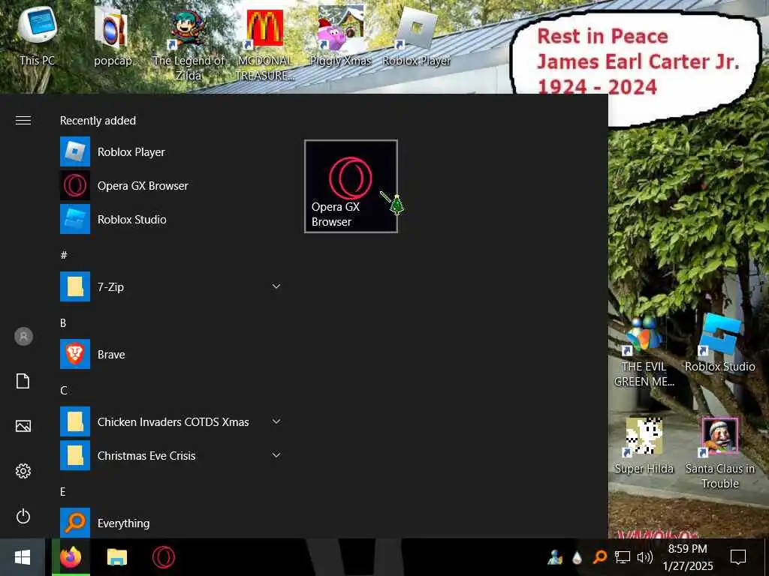
Task: Click the messenger figure tray icon
Action: coord(555,557)
